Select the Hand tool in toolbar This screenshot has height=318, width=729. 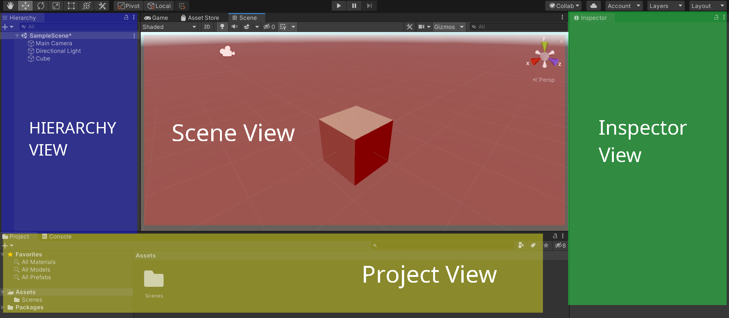[x=10, y=6]
